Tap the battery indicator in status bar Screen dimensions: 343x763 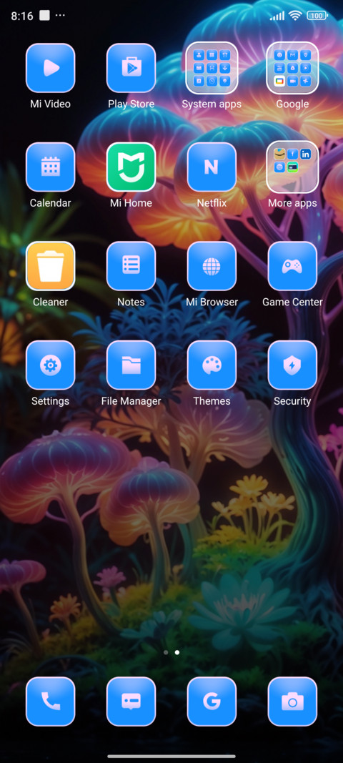coord(317,16)
